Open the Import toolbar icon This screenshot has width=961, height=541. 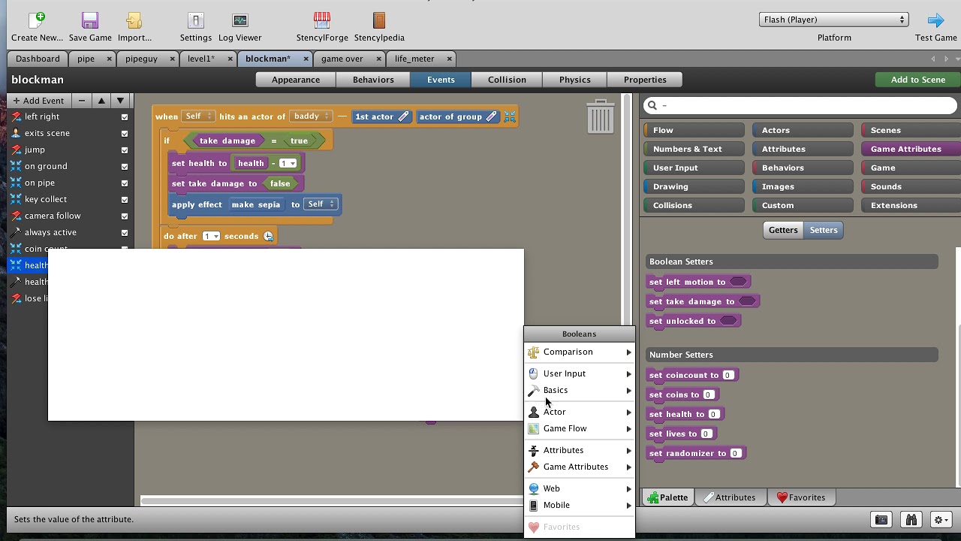pos(134,20)
